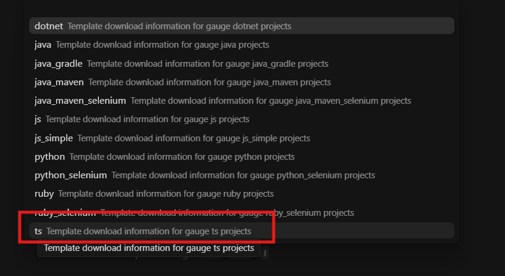Viewport: 505px width, 276px height.
Task: Select java_maven from the suggestion list
Action: point(241,82)
